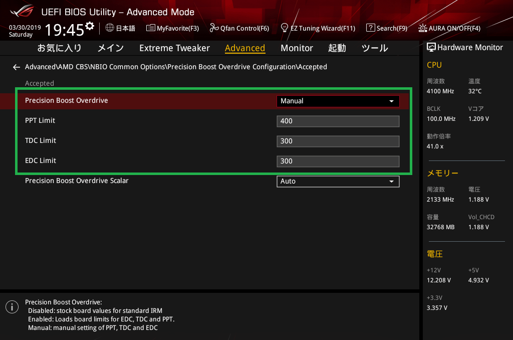Select the EDC Limit label
This screenshot has height=340, width=513.
click(x=41, y=160)
